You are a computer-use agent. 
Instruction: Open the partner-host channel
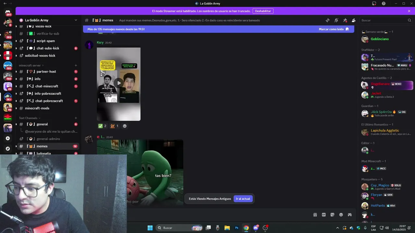tap(48, 72)
